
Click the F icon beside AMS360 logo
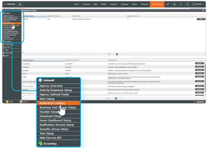click(20, 4)
